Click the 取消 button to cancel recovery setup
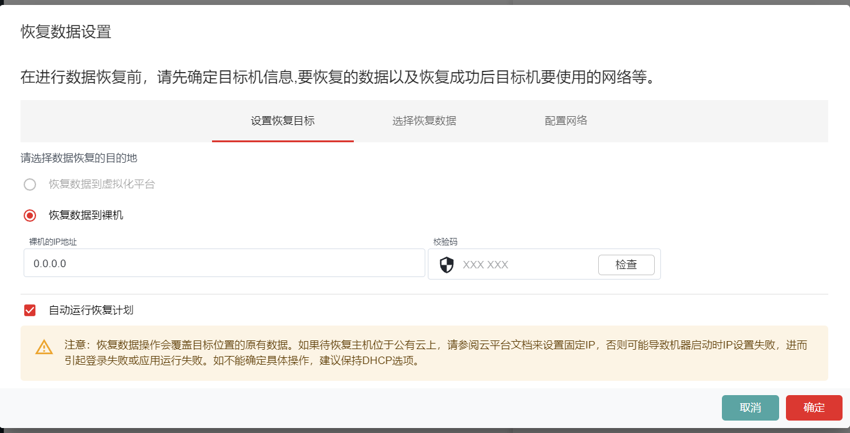Screen dimensions: 850x433 750,408
